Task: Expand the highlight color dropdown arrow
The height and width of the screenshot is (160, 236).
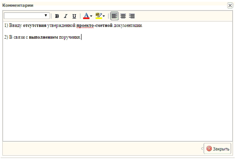Action: point(104,16)
